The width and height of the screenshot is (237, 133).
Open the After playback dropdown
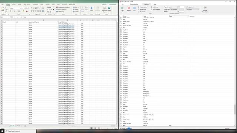point(193,9)
